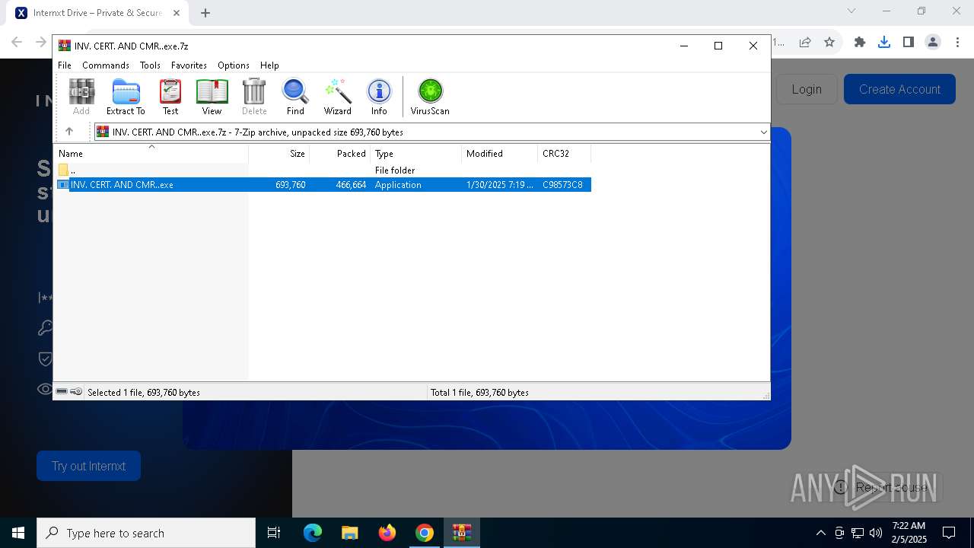The image size is (974, 548).
Task: Open the Commands menu
Action: pos(106,65)
